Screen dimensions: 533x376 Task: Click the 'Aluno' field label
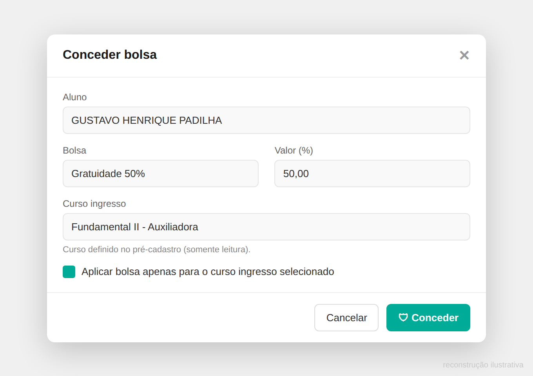click(x=75, y=97)
